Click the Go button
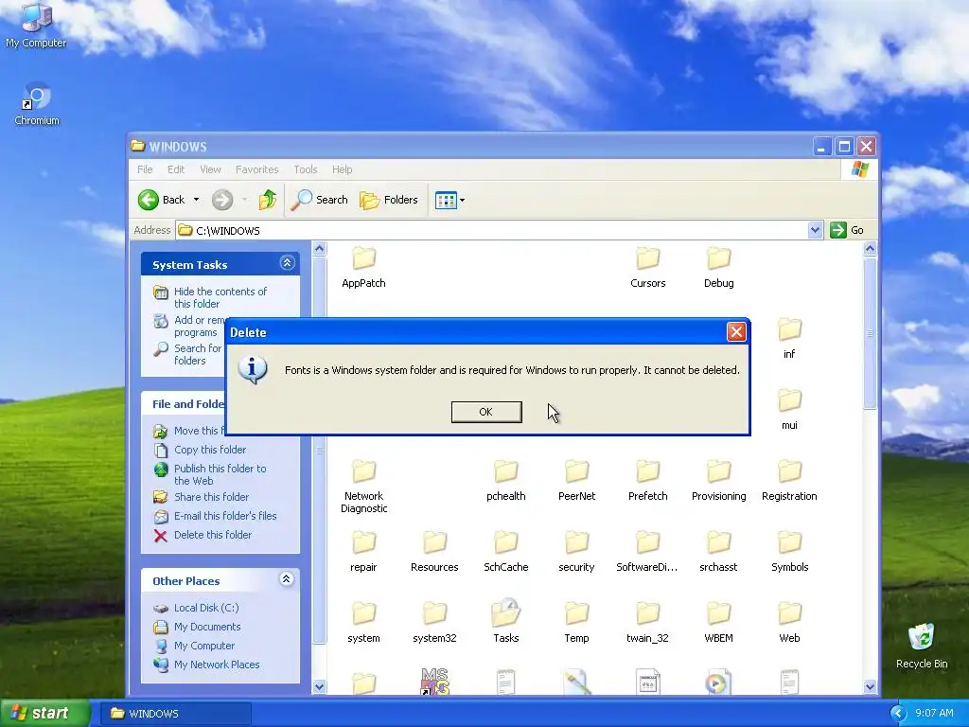The image size is (969, 727). click(847, 230)
